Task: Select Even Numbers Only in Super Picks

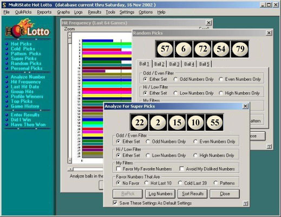Action: click(x=214, y=142)
